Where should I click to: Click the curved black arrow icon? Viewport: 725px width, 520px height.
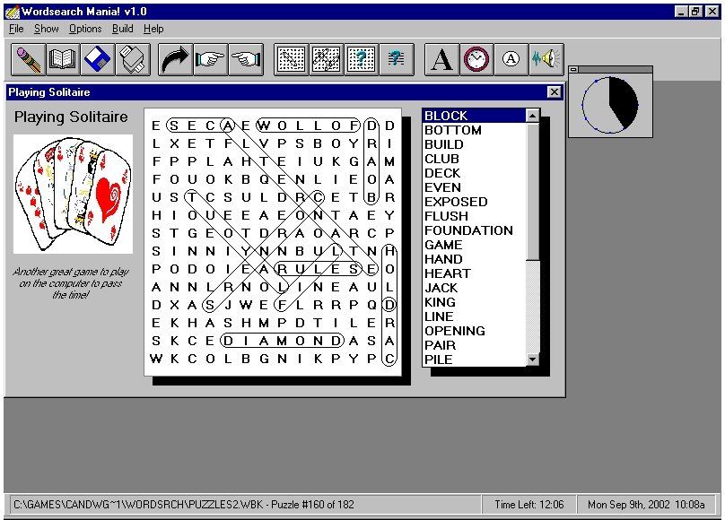tap(176, 59)
